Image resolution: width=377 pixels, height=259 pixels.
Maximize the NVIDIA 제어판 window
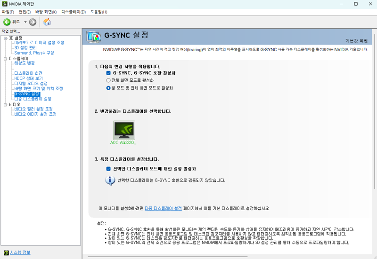pyautogui.click(x=356, y=4)
